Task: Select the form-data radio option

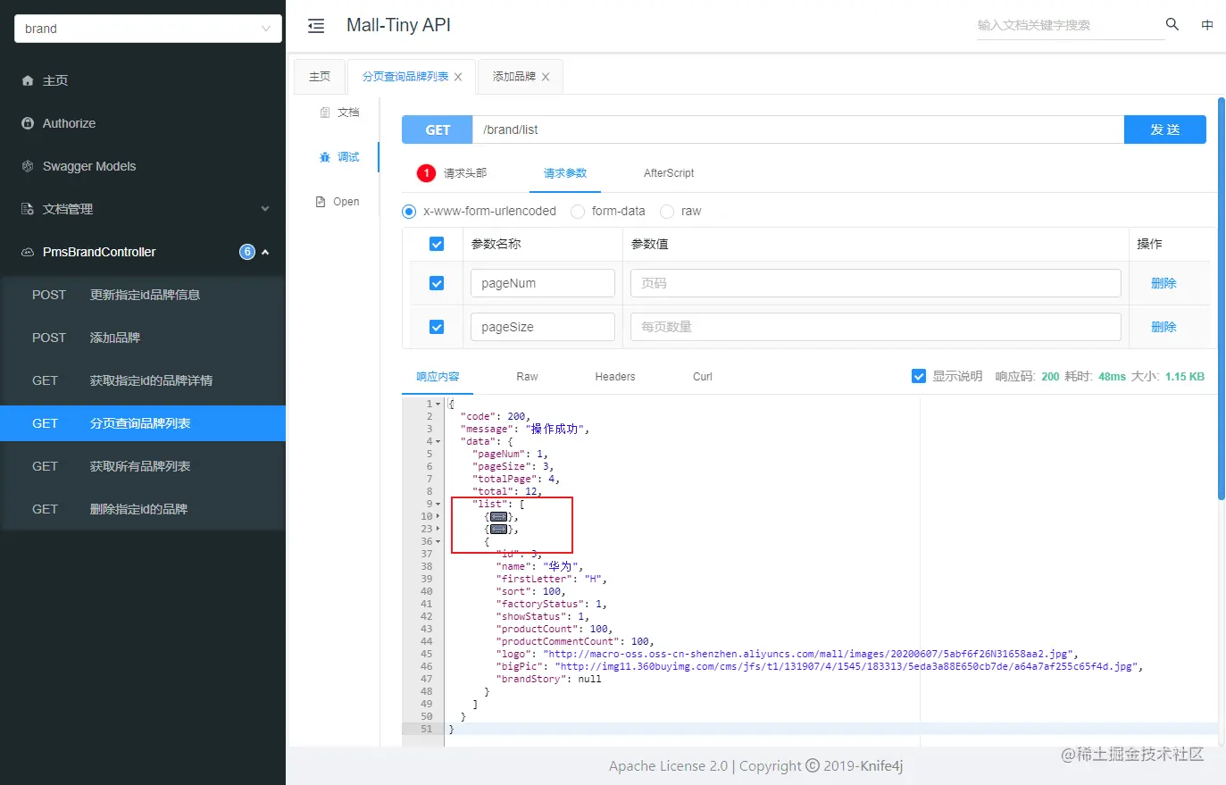Action: pos(578,212)
